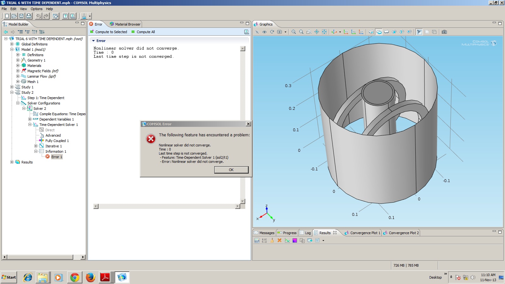Toggle the wireframe rendering button in Graphics

(x=434, y=32)
